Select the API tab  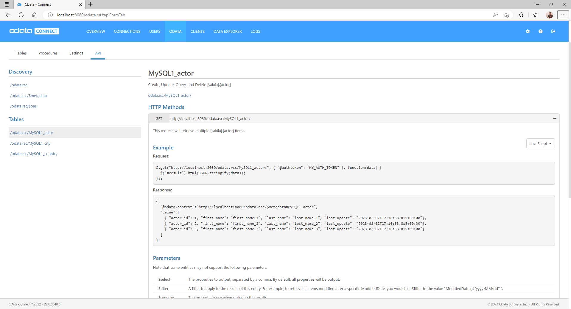[x=98, y=53]
